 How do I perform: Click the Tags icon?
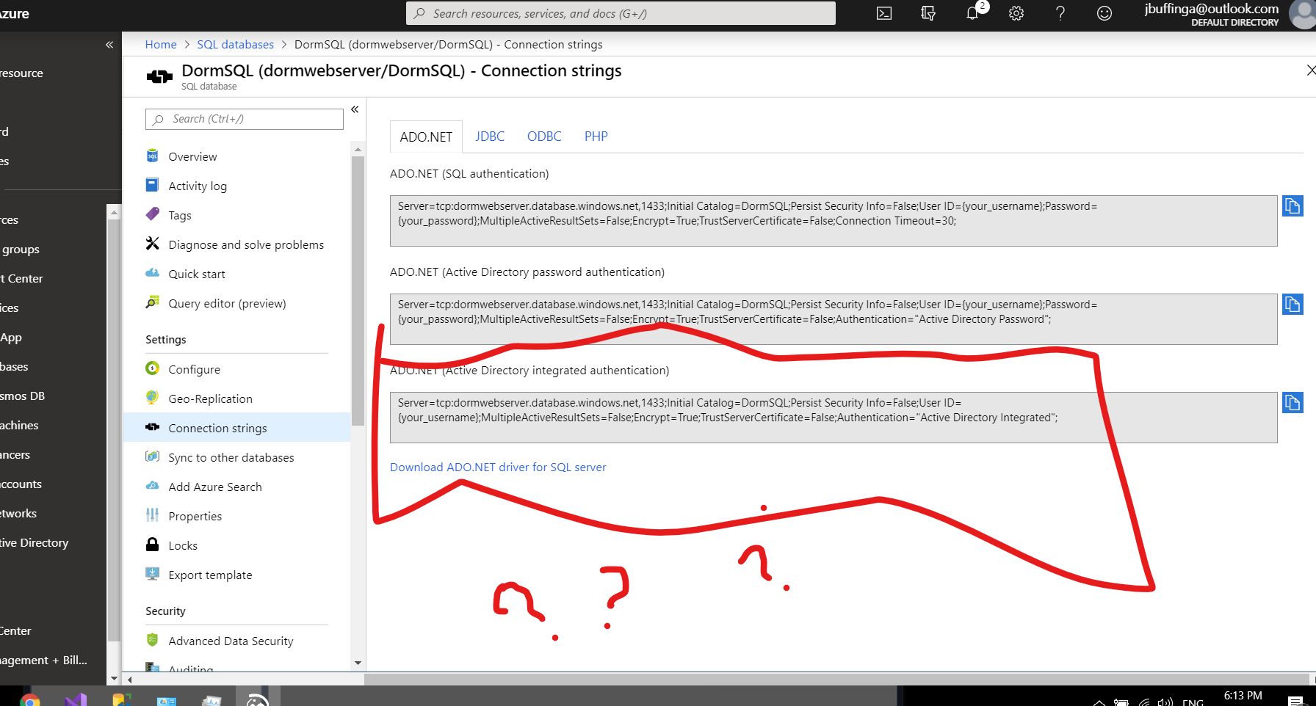coord(153,214)
